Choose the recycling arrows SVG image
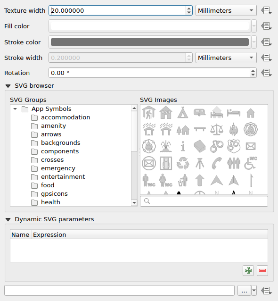The width and height of the screenshot is (278, 301). tap(183, 163)
